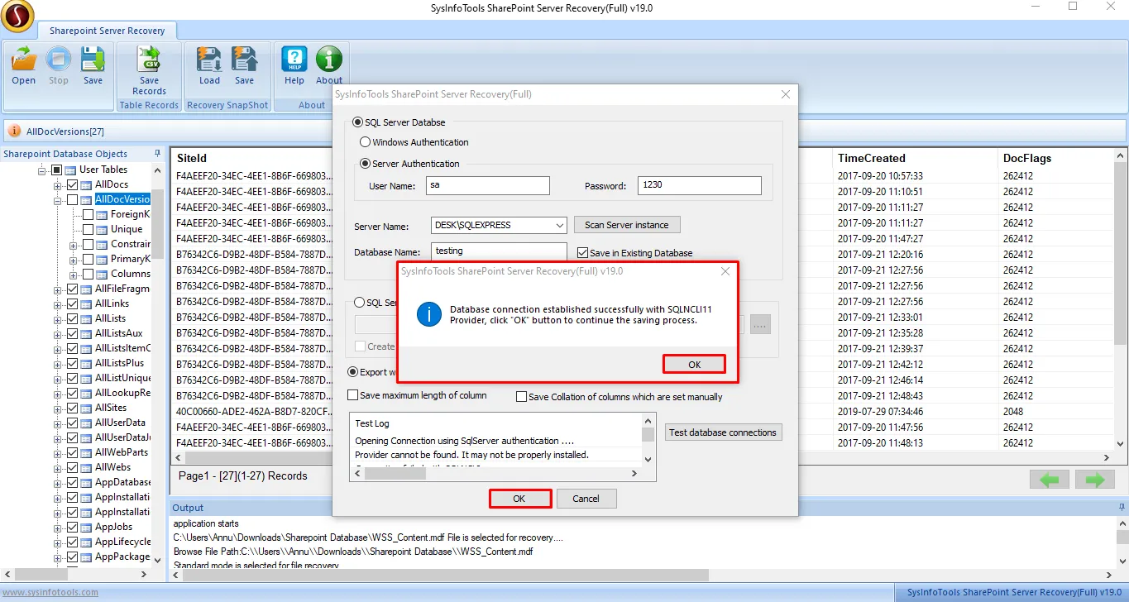This screenshot has width=1129, height=602.
Task: Uncheck the AllDocs table checkbox
Action: [72, 184]
